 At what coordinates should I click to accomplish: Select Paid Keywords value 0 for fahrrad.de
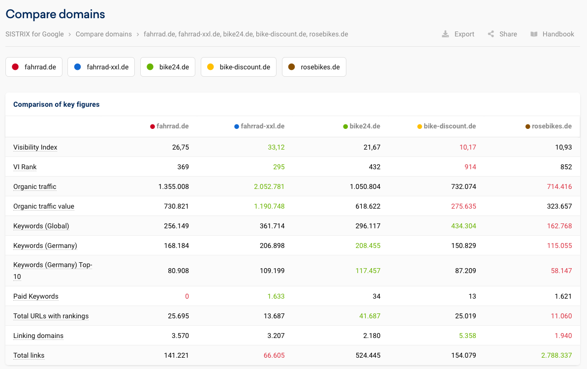[187, 296]
